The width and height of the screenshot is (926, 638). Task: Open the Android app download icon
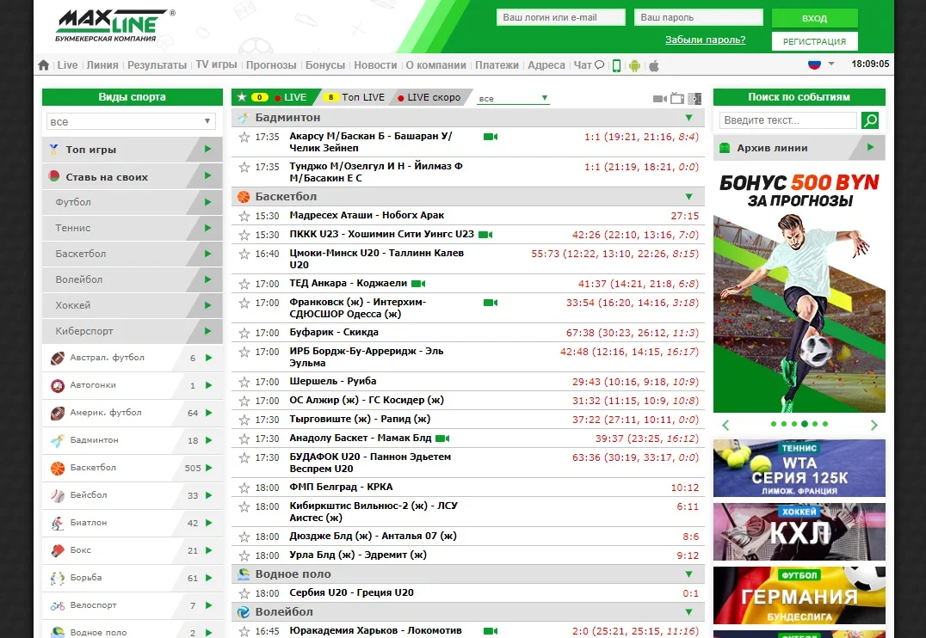tap(635, 65)
